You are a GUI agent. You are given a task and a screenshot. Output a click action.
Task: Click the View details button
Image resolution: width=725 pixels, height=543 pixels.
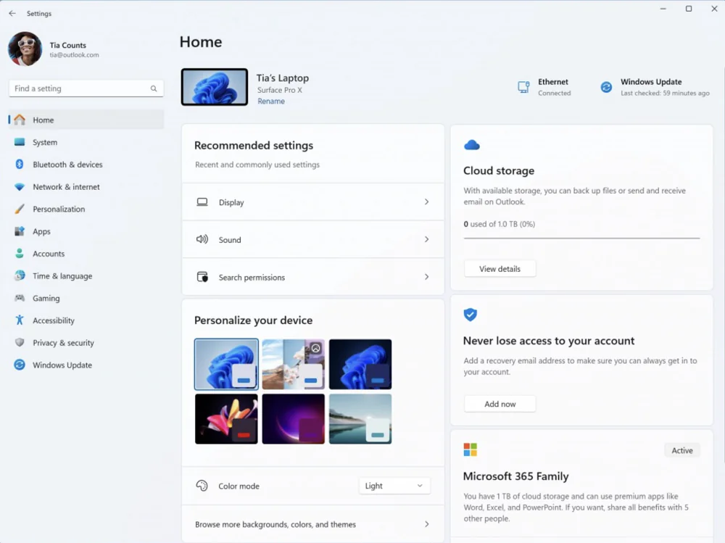500,269
